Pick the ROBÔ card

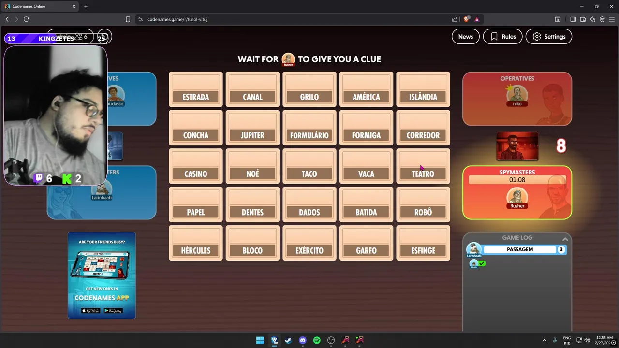(x=423, y=205)
